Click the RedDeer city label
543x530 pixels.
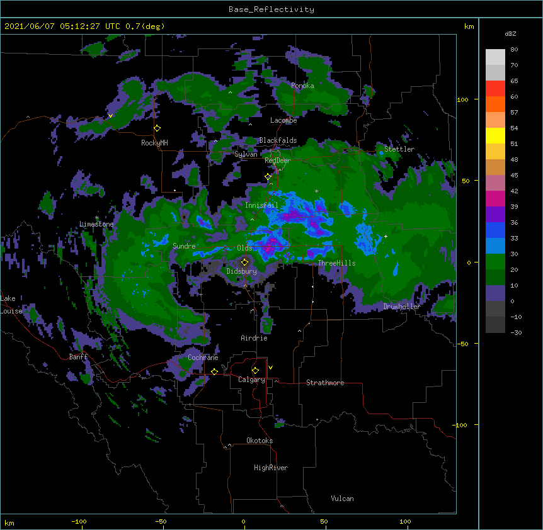pos(277,161)
